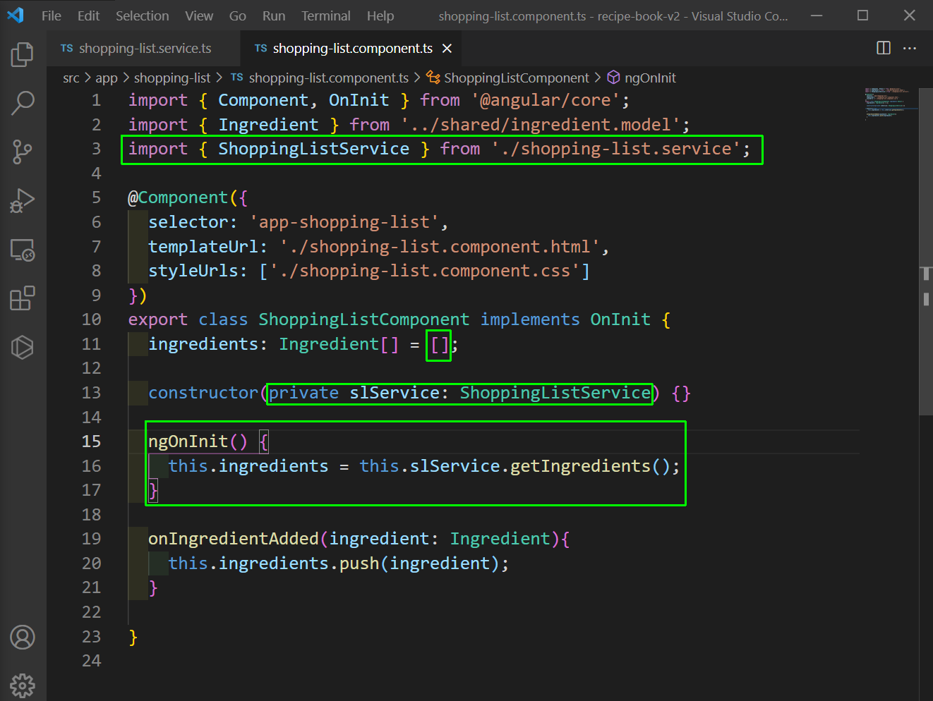Click './shopping-list.service' path string
This screenshot has height=701, width=933.
(616, 149)
